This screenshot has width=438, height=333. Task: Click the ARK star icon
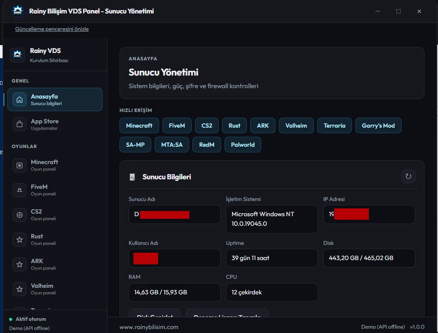click(x=20, y=264)
